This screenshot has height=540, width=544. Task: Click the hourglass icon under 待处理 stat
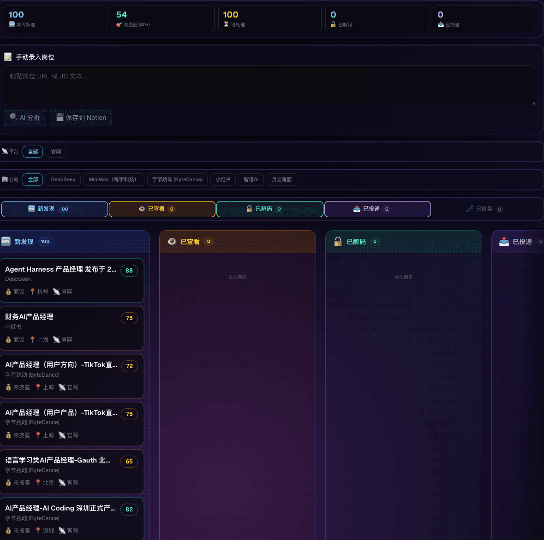pos(226,24)
